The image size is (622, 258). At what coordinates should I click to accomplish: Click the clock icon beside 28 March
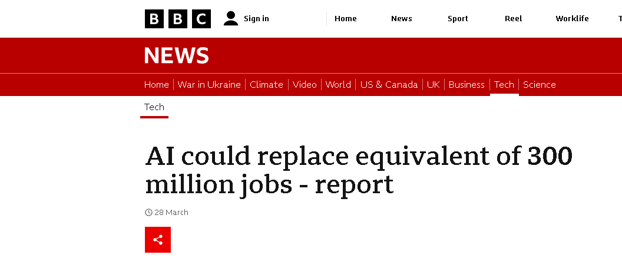(x=149, y=213)
